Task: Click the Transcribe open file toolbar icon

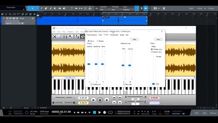Action: 60,37
